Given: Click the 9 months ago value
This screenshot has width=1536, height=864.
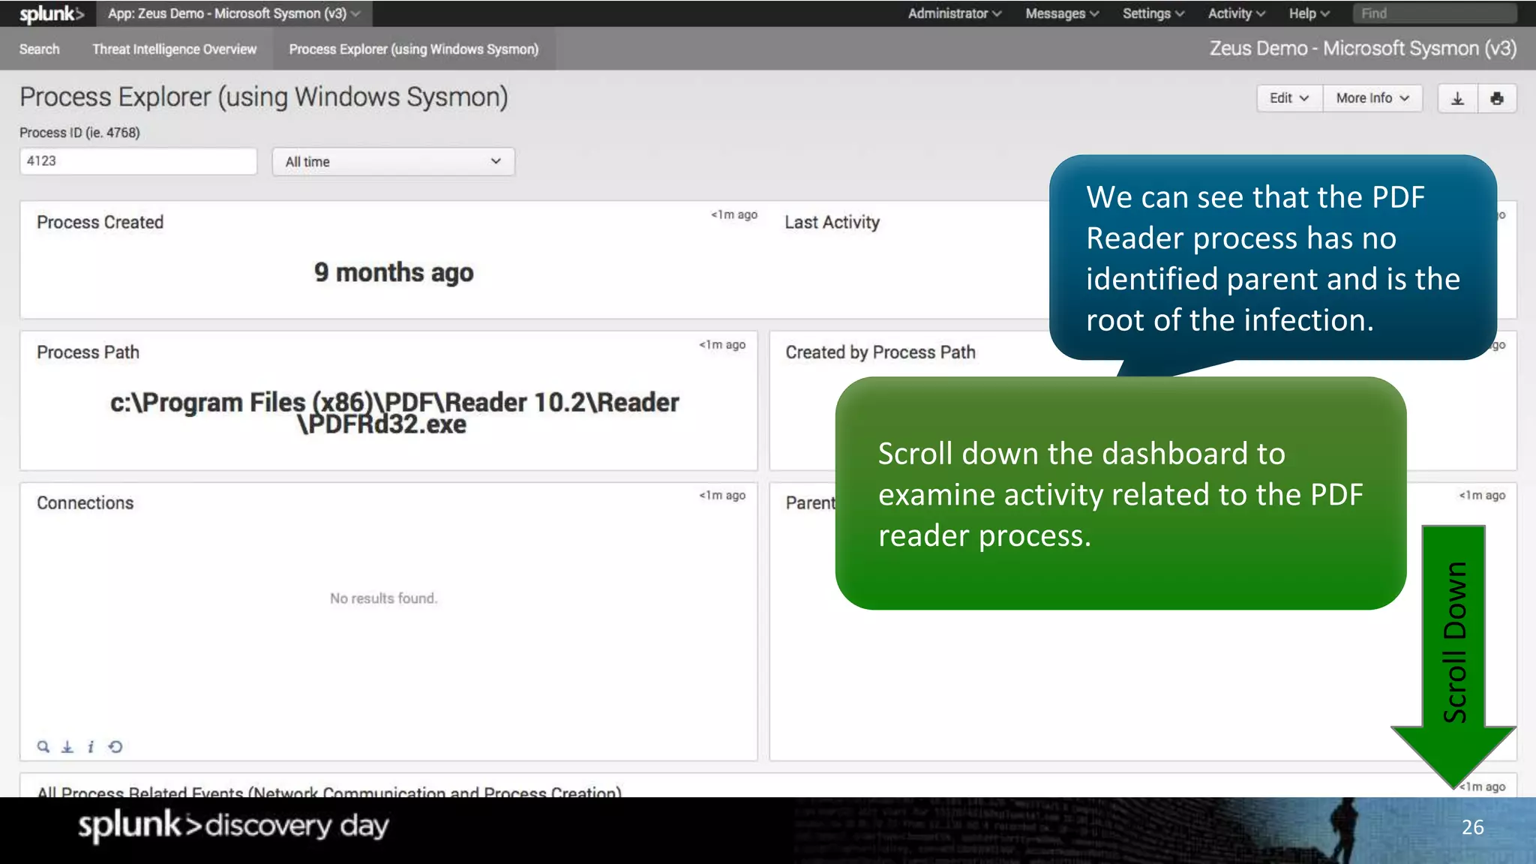Looking at the screenshot, I should pyautogui.click(x=394, y=272).
